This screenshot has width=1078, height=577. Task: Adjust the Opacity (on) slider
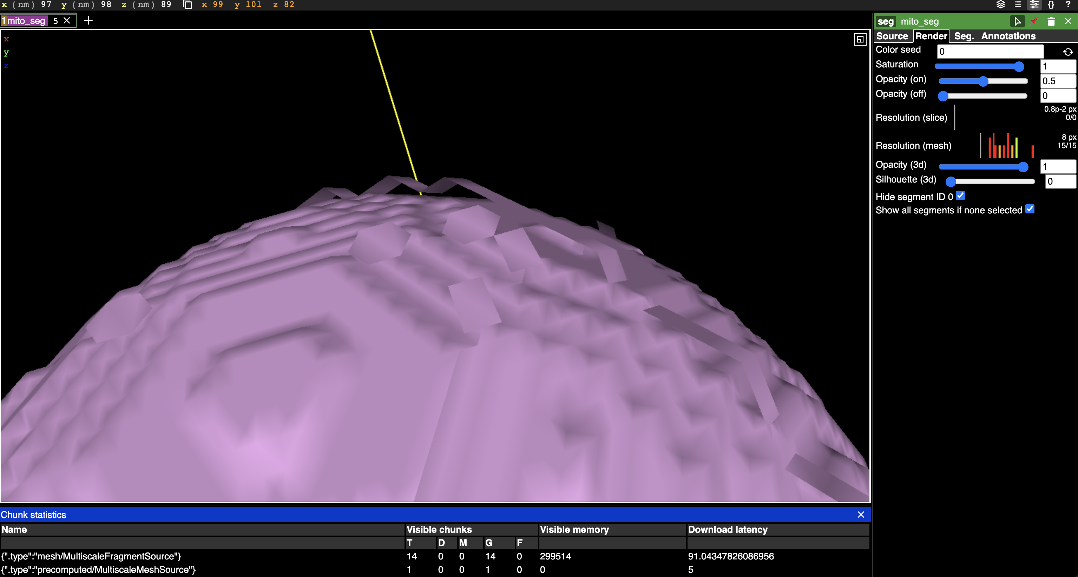pos(982,81)
